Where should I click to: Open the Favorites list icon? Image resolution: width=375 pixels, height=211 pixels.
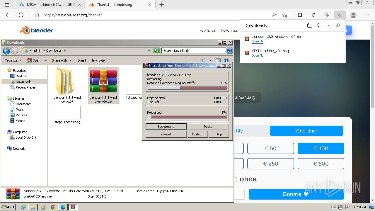tap(314, 15)
